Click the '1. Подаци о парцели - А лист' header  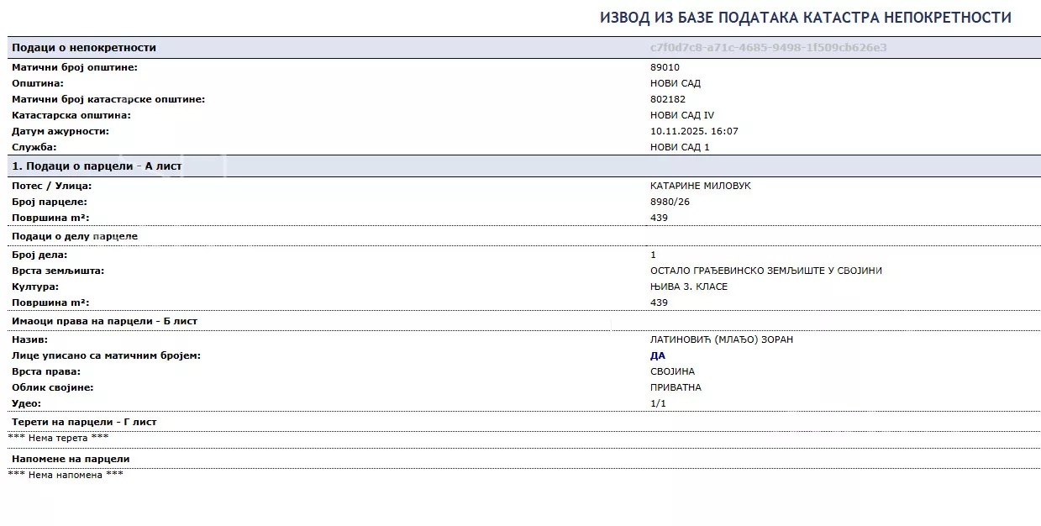click(97, 166)
